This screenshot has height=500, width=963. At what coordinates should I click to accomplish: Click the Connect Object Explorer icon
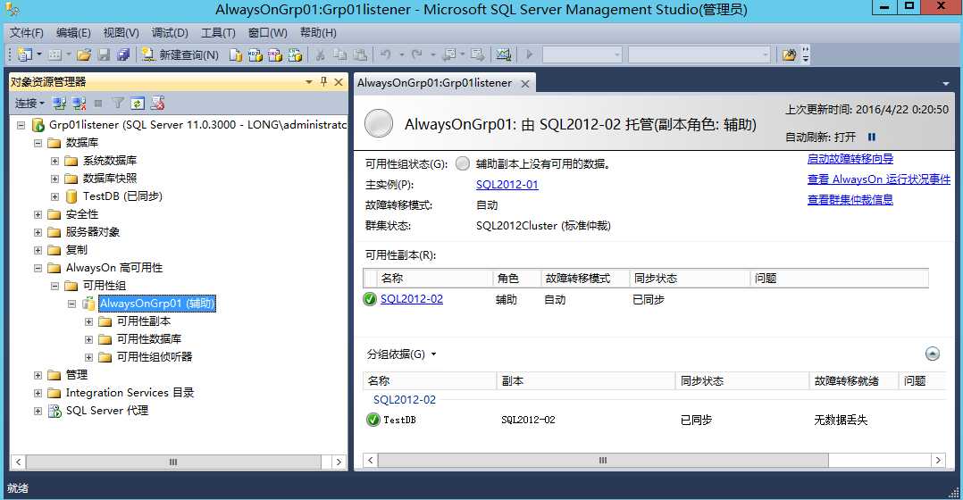59,103
